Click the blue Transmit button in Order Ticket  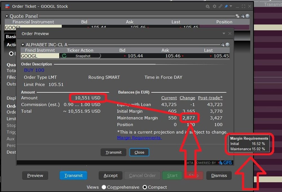[73, 175]
